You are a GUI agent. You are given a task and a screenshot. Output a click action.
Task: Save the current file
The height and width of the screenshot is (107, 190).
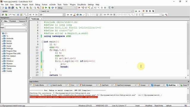pyautogui.click(x=9, y=8)
